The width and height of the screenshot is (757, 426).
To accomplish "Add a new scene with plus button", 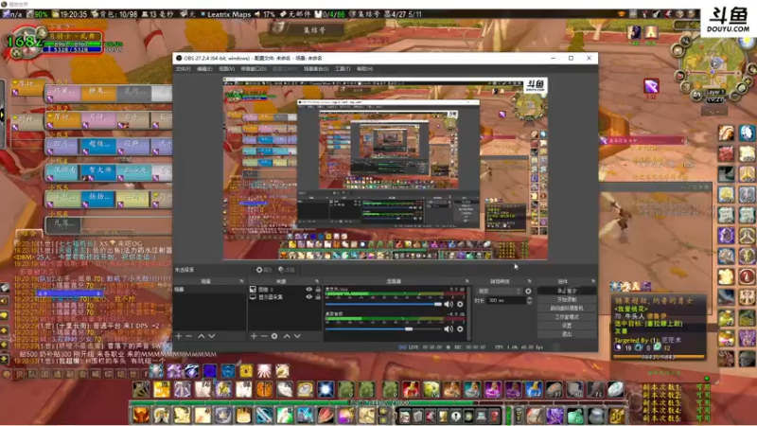I will [x=179, y=336].
